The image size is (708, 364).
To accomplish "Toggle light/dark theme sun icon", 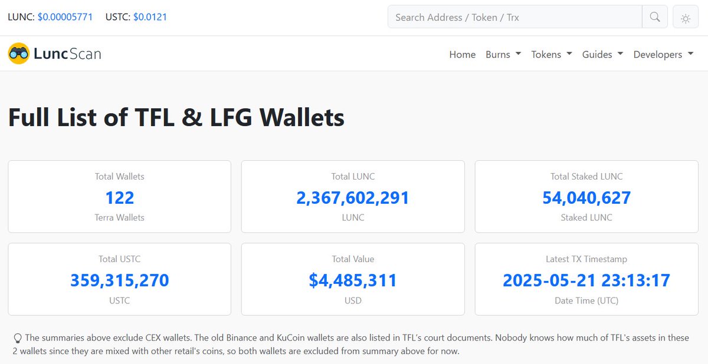I will (x=686, y=18).
